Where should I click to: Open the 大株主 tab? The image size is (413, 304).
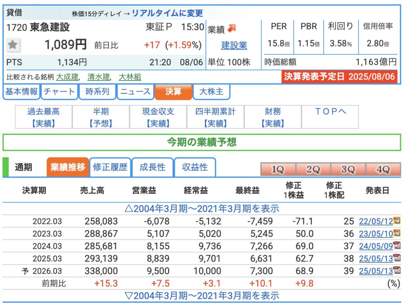point(211,91)
